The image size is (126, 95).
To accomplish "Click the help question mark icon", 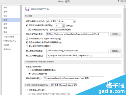I will click(x=118, y=1).
